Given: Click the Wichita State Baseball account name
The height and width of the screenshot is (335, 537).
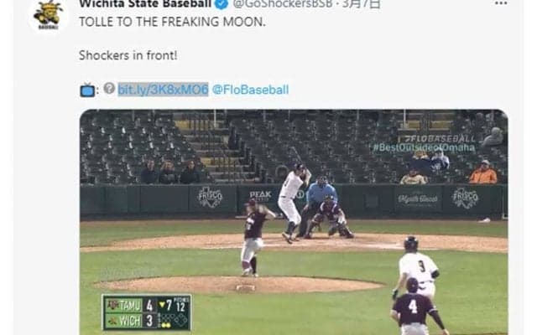Looking at the screenshot, I should [145, 3].
